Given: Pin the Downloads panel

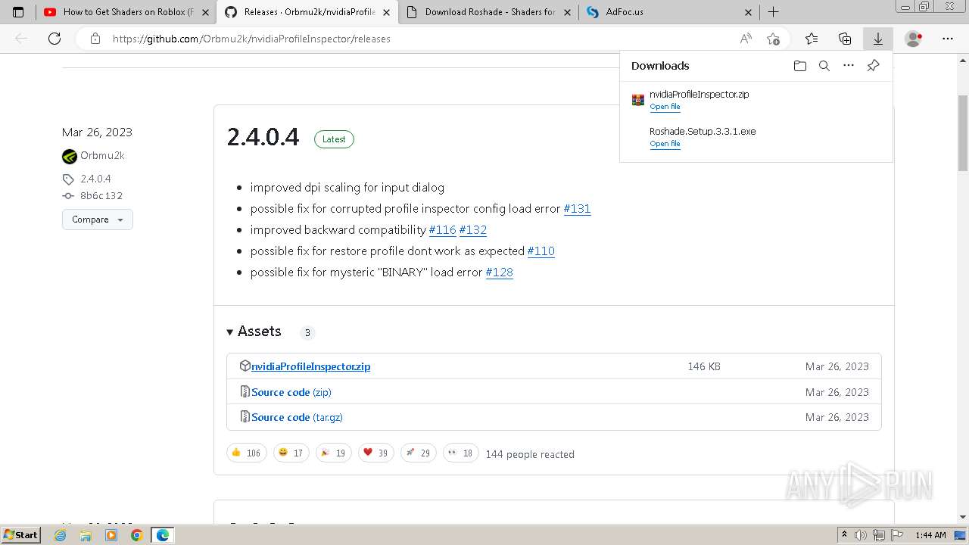Looking at the screenshot, I should coord(873,66).
